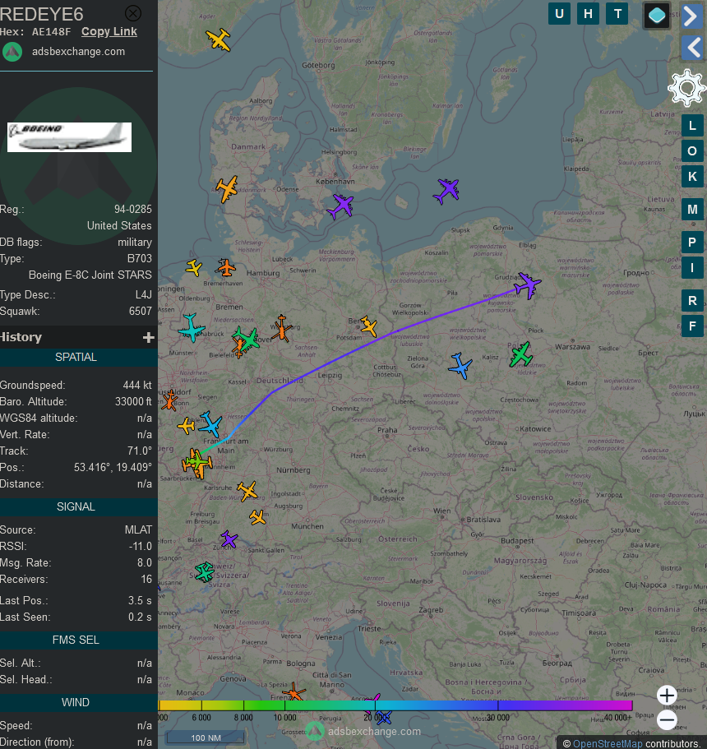Image resolution: width=707 pixels, height=749 pixels.
Task: Select the yellow aircraft west of Augsburg
Action: point(258,517)
